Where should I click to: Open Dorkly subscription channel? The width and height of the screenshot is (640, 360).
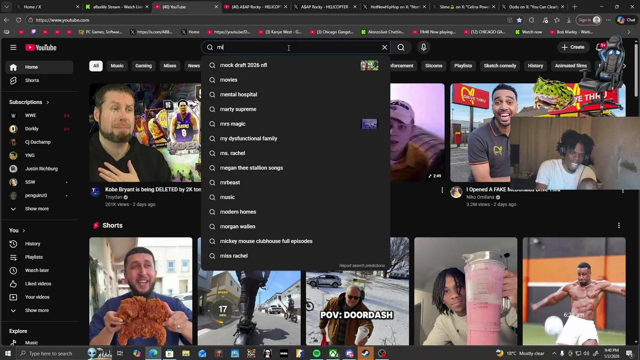[39, 129]
